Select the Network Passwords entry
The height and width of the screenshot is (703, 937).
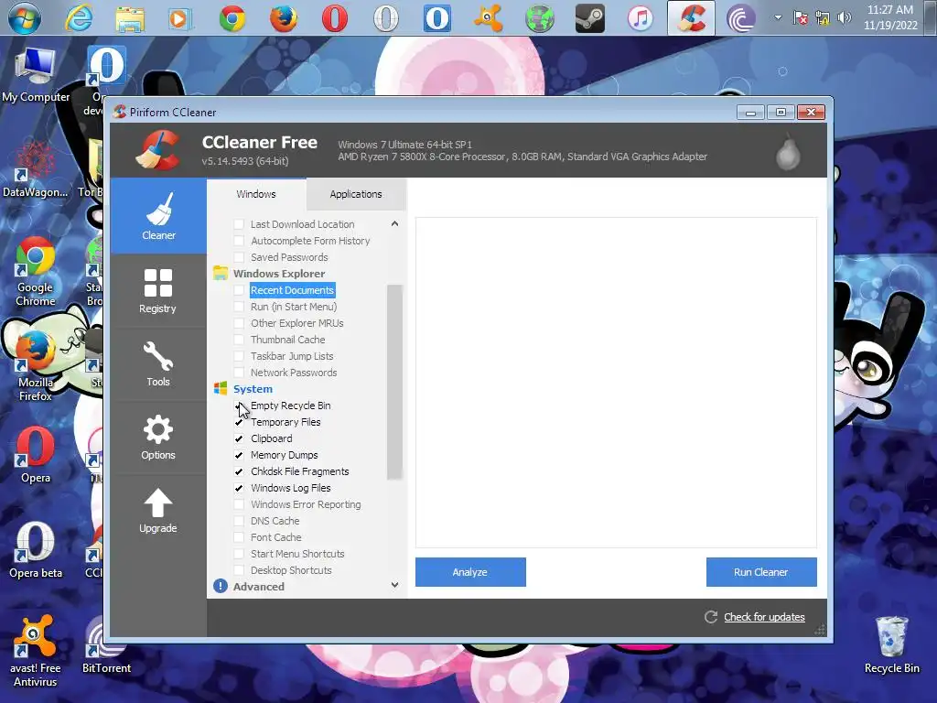(x=294, y=373)
